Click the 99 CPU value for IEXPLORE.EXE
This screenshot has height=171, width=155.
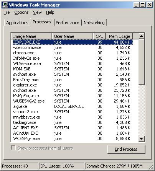tap(100, 42)
